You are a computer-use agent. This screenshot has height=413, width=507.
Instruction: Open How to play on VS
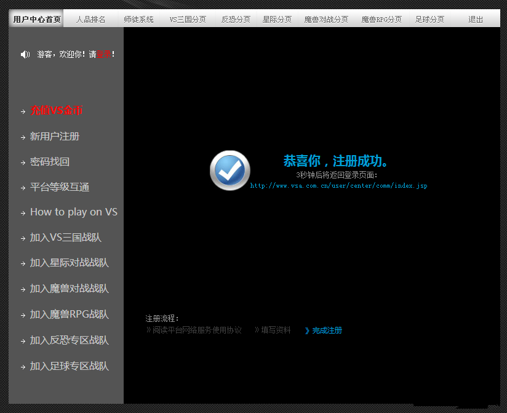pos(74,212)
